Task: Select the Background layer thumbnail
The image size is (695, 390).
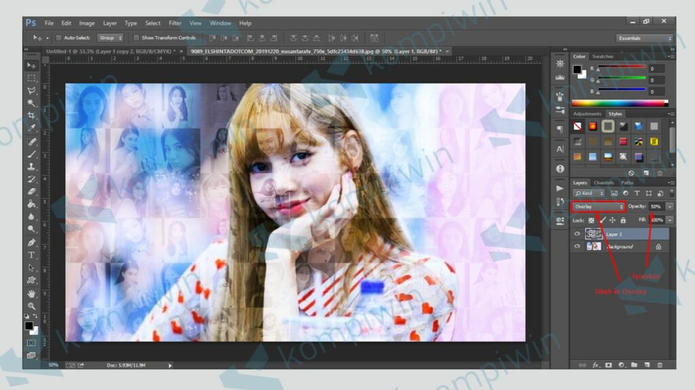Action: [594, 247]
